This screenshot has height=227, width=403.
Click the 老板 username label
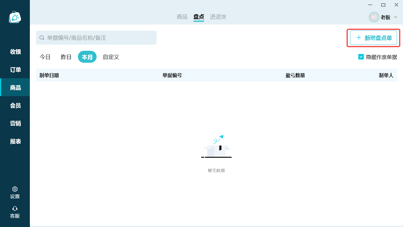[x=385, y=17]
